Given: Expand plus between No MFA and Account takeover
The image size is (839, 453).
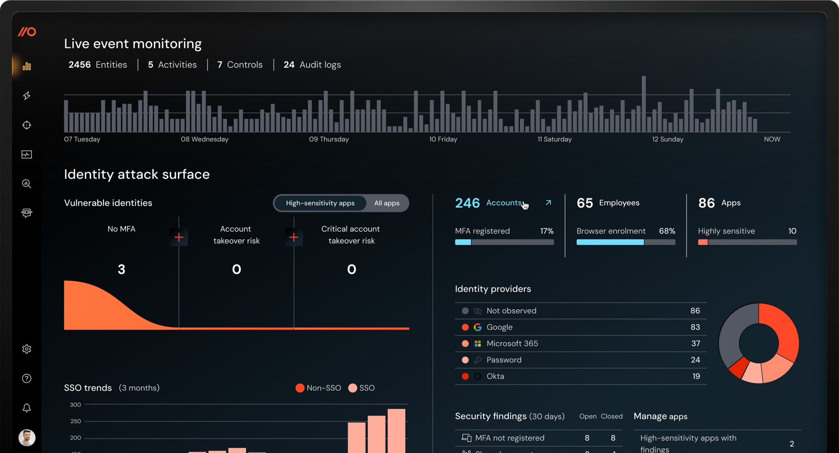Looking at the screenshot, I should pyautogui.click(x=179, y=237).
